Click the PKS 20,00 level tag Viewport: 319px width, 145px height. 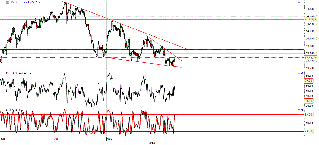pos(308,131)
